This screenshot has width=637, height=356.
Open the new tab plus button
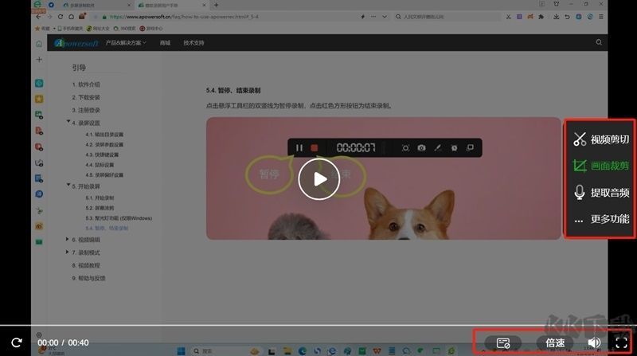[x=216, y=5]
